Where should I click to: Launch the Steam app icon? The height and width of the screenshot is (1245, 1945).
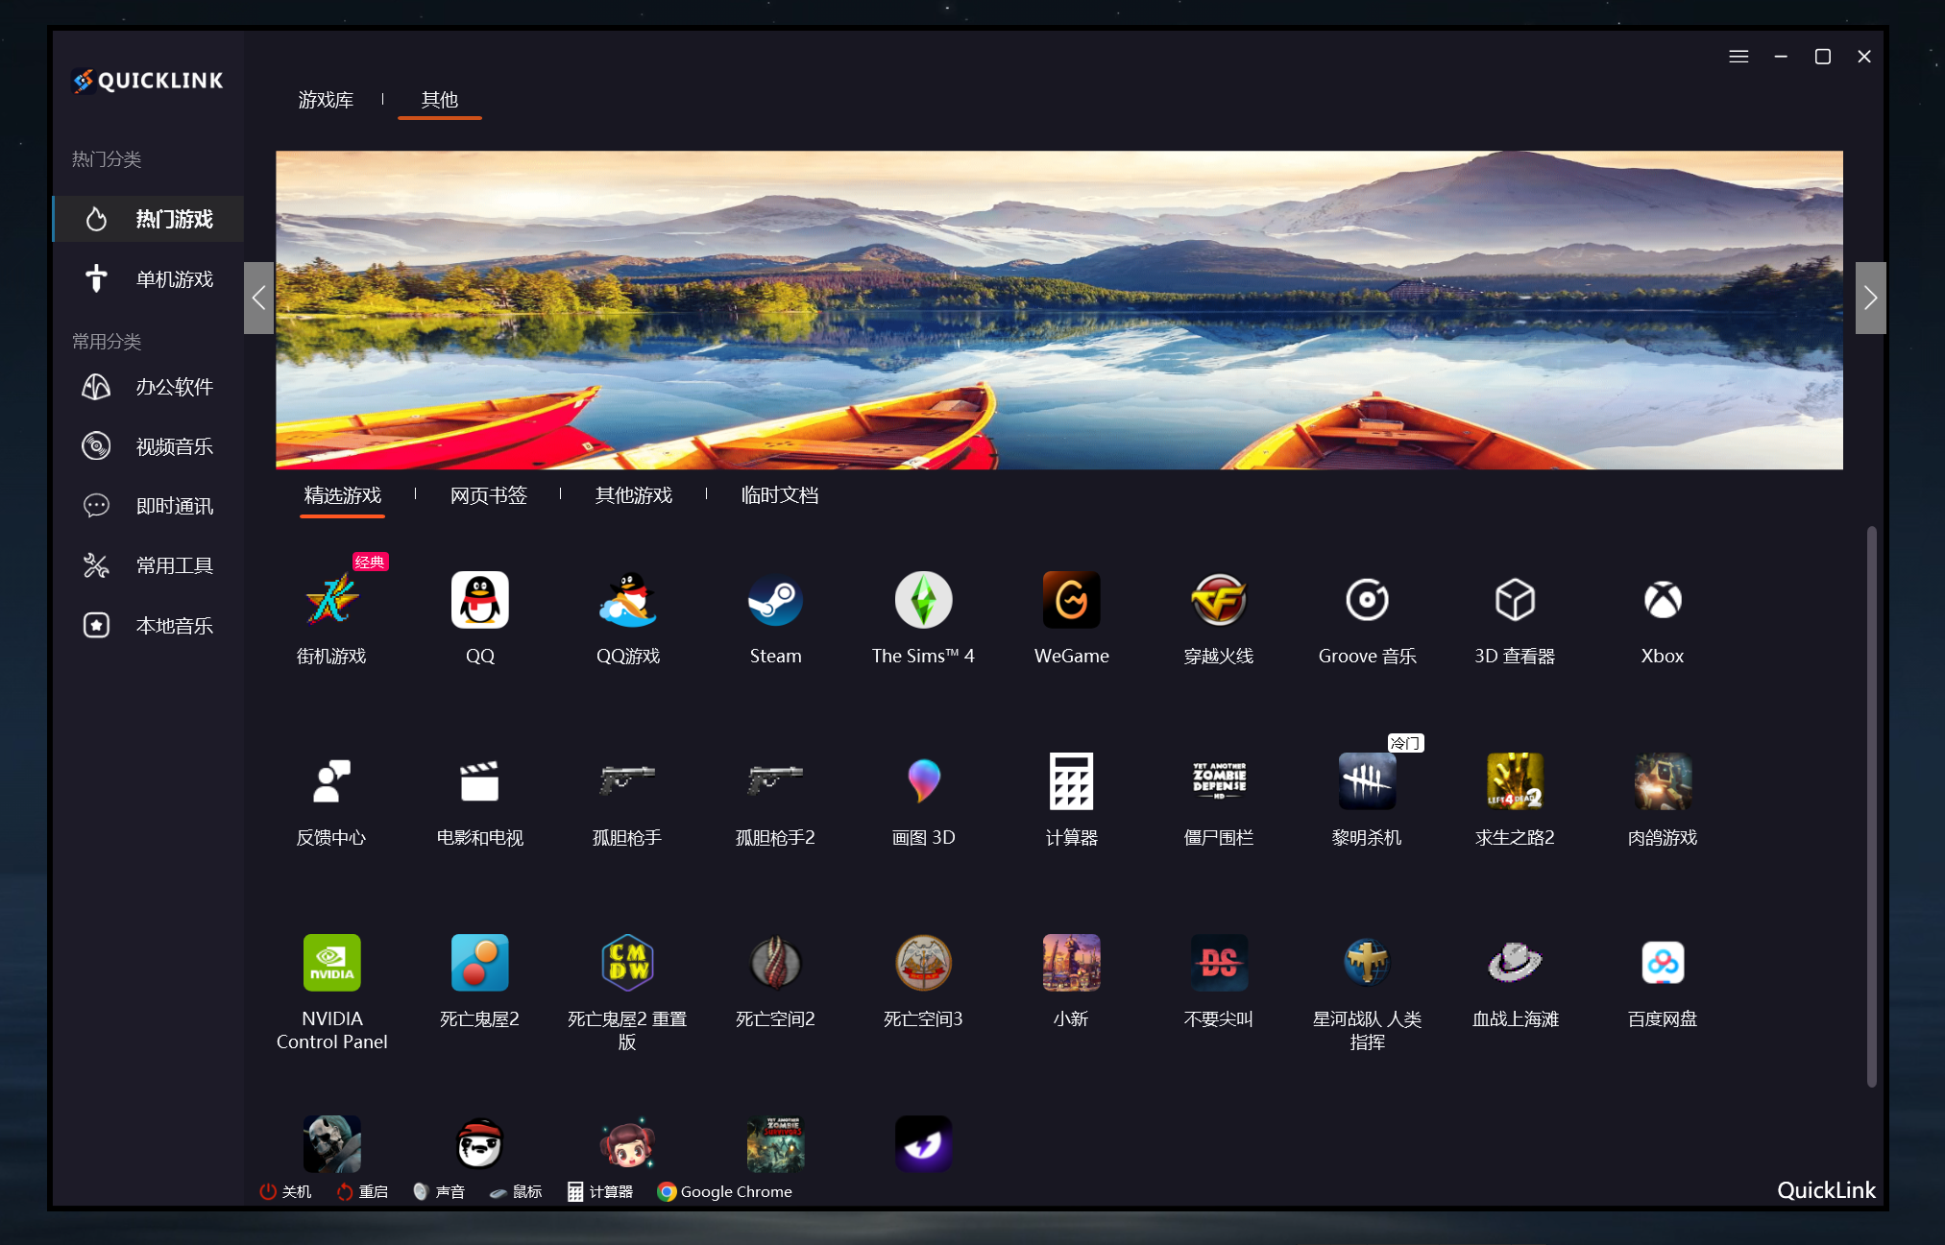point(775,601)
